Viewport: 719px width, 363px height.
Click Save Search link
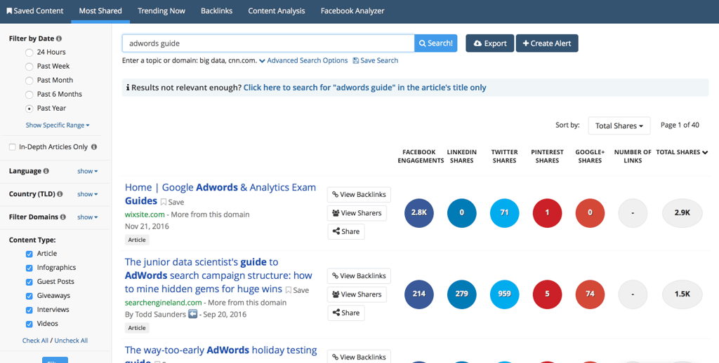point(375,60)
